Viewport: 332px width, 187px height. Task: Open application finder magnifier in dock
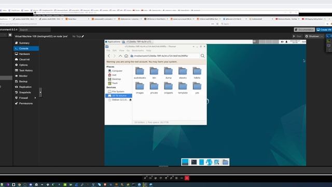point(217,162)
